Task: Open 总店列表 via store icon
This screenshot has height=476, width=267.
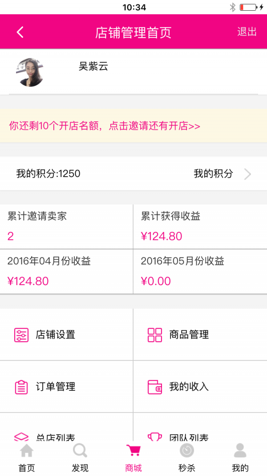Action: [x=21, y=436]
